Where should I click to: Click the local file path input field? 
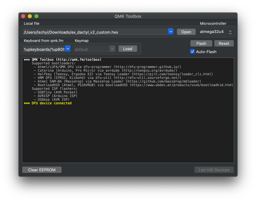(x=95, y=32)
